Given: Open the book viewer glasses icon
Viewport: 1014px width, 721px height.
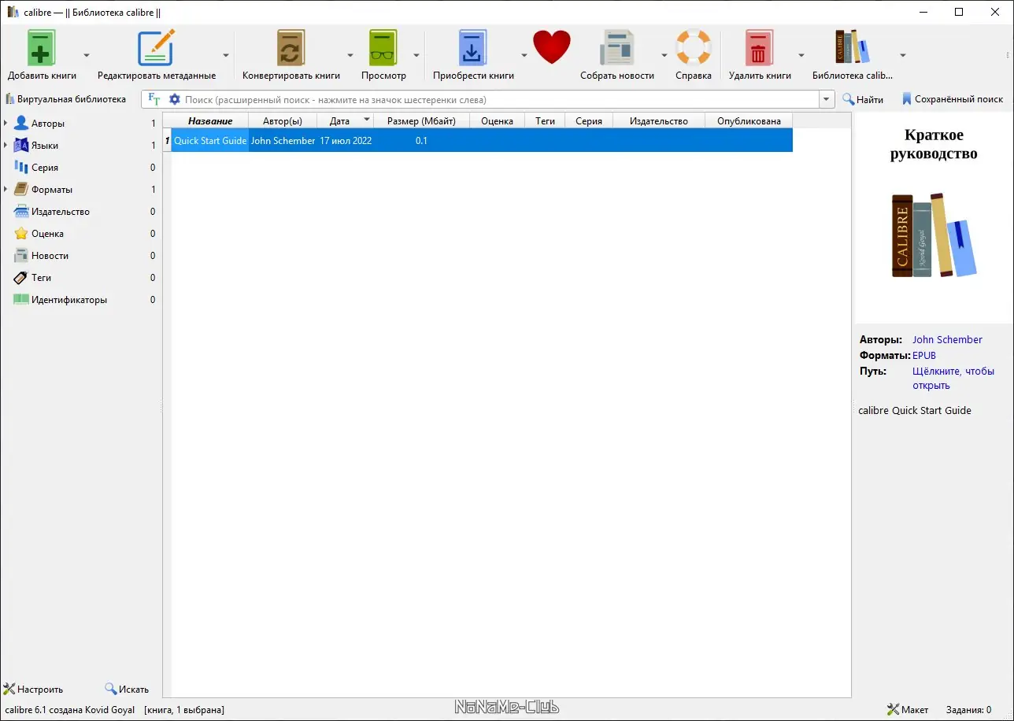Looking at the screenshot, I should pos(383,48).
